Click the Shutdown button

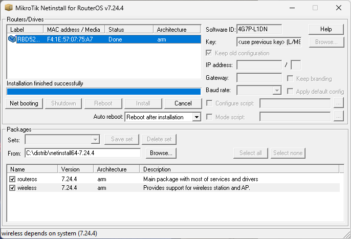click(x=63, y=103)
